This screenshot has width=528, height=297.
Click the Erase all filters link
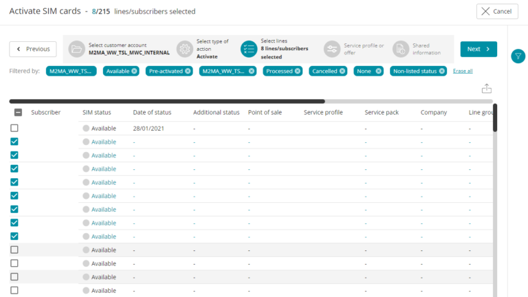click(x=463, y=71)
